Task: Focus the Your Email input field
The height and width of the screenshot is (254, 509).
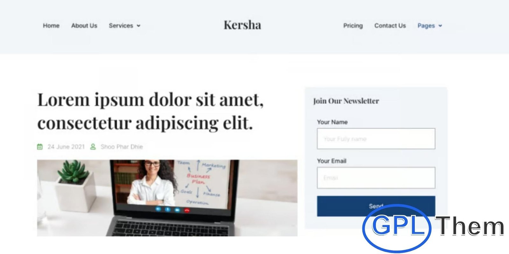Action: coord(376,178)
